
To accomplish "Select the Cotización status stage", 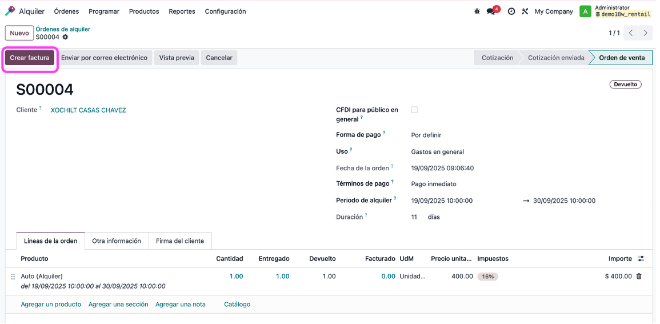I will coord(497,58).
